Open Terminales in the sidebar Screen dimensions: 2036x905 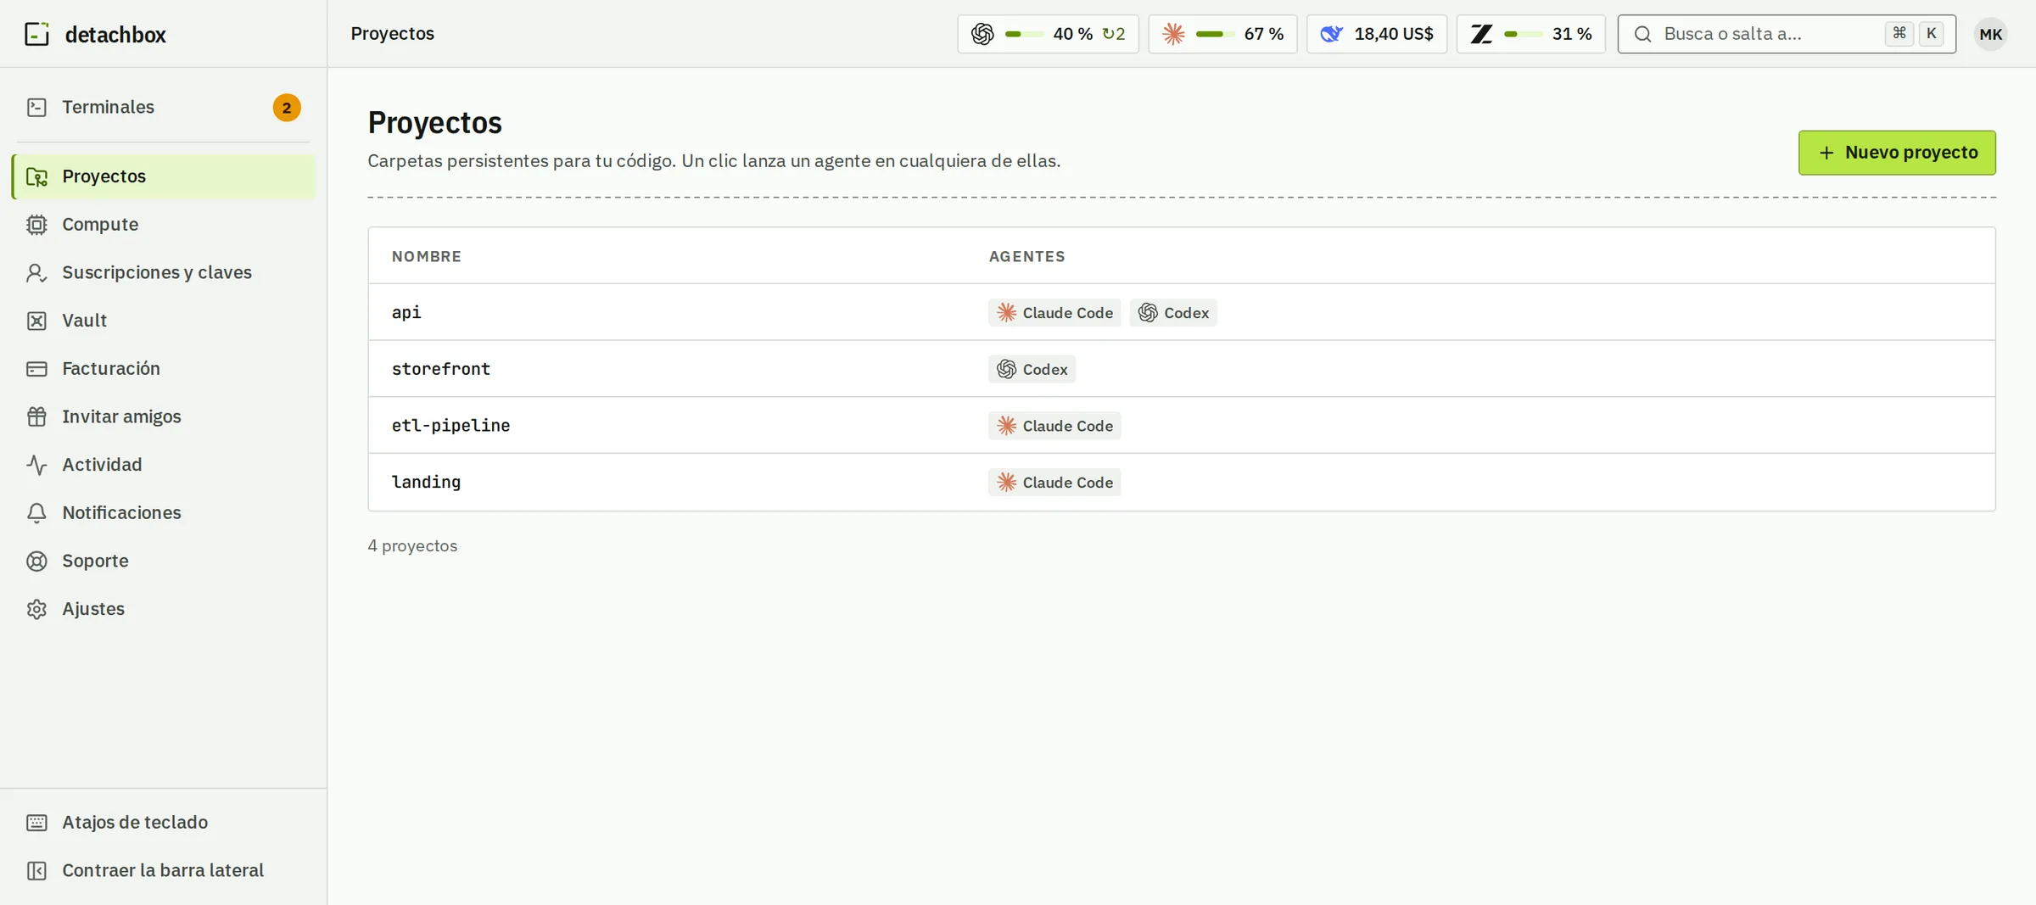[x=164, y=107]
